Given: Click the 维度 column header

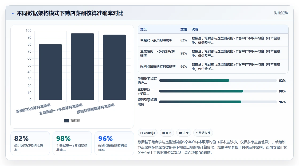Looking at the screenshot, I should tap(143, 29).
